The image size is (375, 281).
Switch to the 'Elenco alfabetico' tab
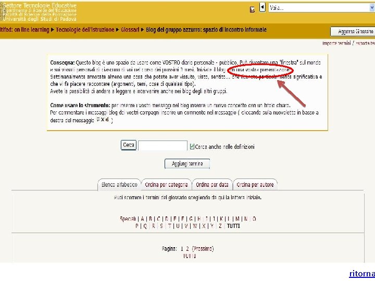(x=119, y=184)
